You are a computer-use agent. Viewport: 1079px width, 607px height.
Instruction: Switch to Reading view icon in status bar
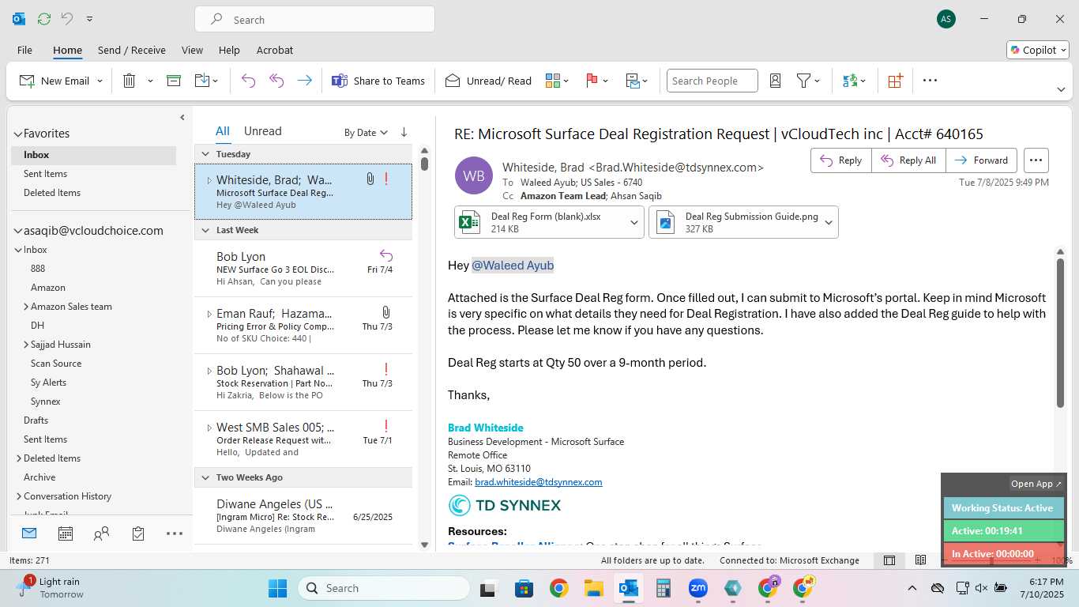[x=920, y=560]
